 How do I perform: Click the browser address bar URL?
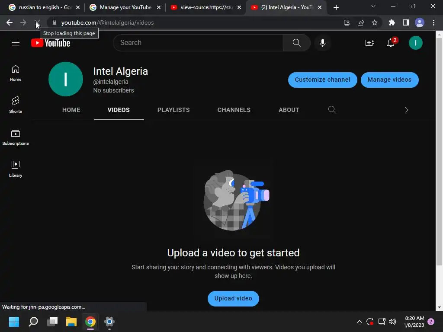point(107,22)
